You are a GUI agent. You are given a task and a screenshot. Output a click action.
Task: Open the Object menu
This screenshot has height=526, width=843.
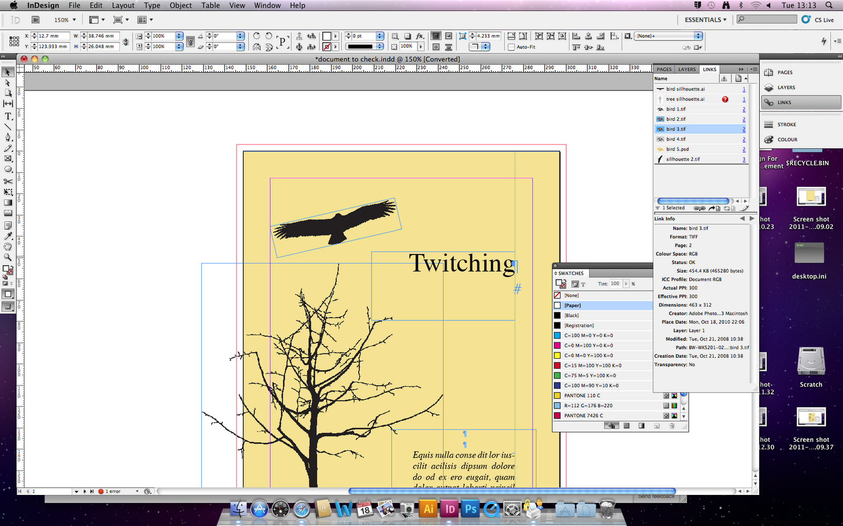[180, 5]
